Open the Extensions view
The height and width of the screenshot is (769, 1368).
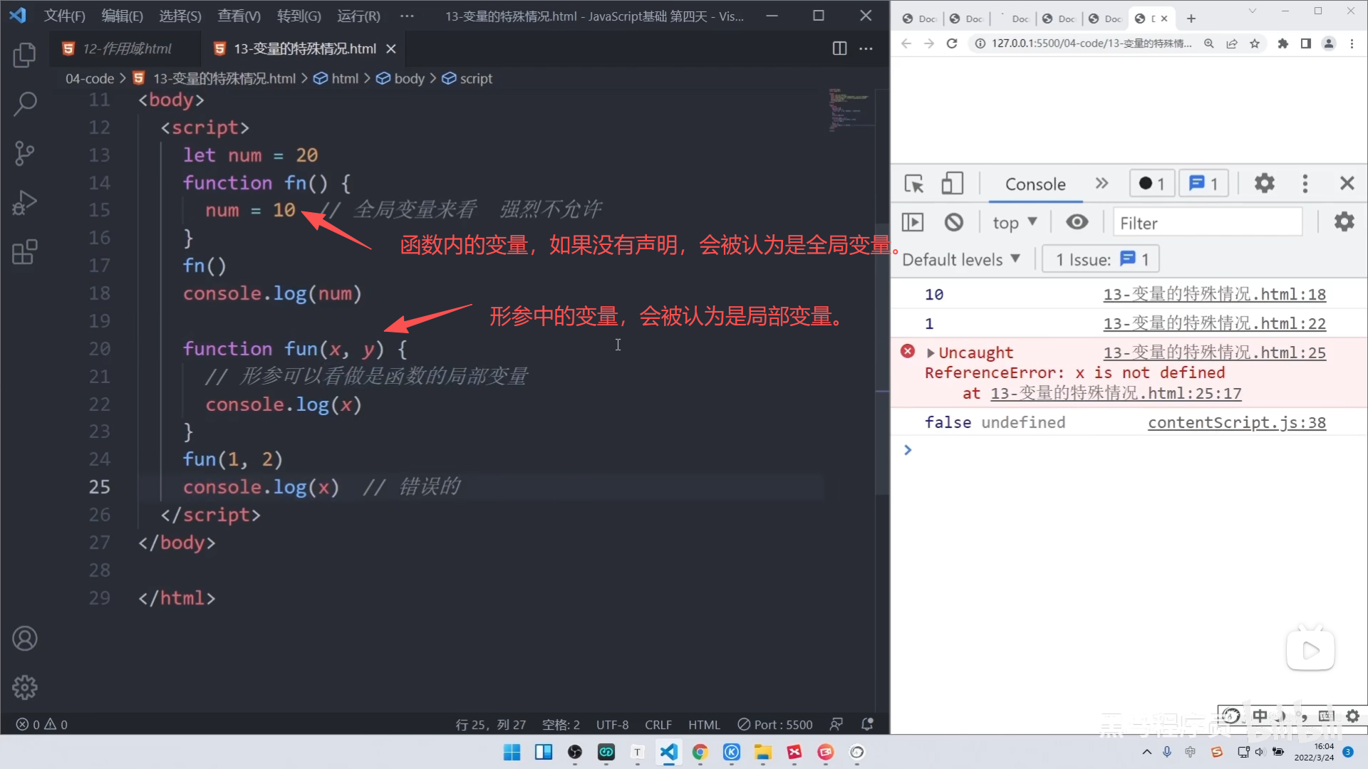pyautogui.click(x=25, y=252)
